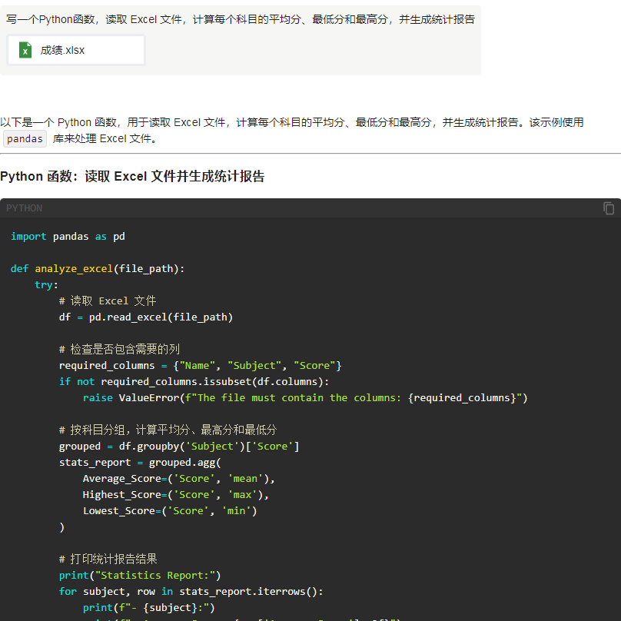Click the comment "# 打印统计报告结果"
This screenshot has width=621, height=621.
[108, 560]
